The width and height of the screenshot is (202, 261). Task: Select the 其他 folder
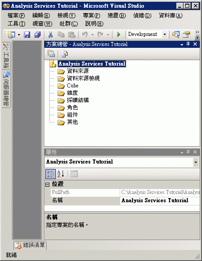pyautogui.click(x=72, y=122)
